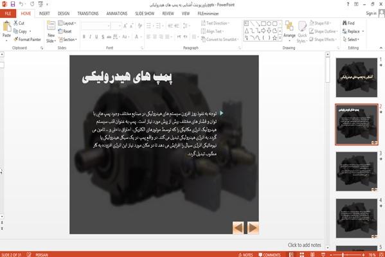Click 'Click to add notes' area
This screenshot has height=257, width=385.
(x=304, y=245)
